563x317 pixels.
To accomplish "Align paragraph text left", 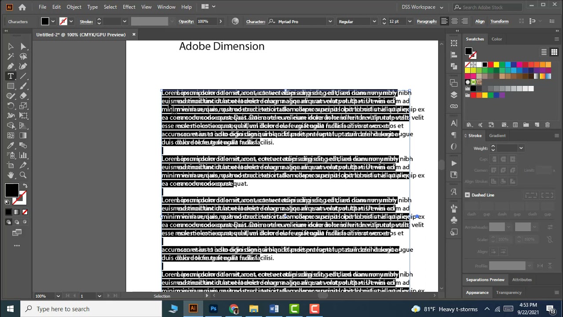I will 444,21.
